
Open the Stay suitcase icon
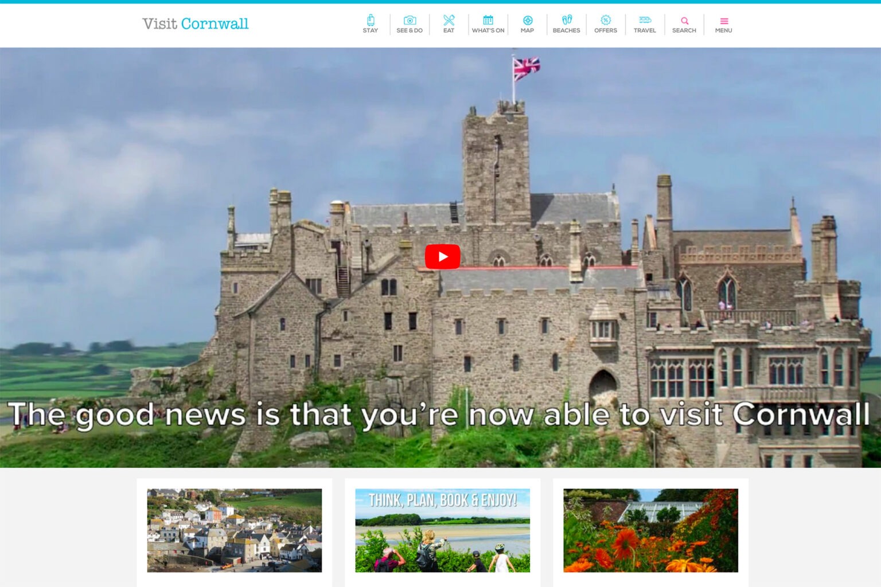click(x=371, y=20)
